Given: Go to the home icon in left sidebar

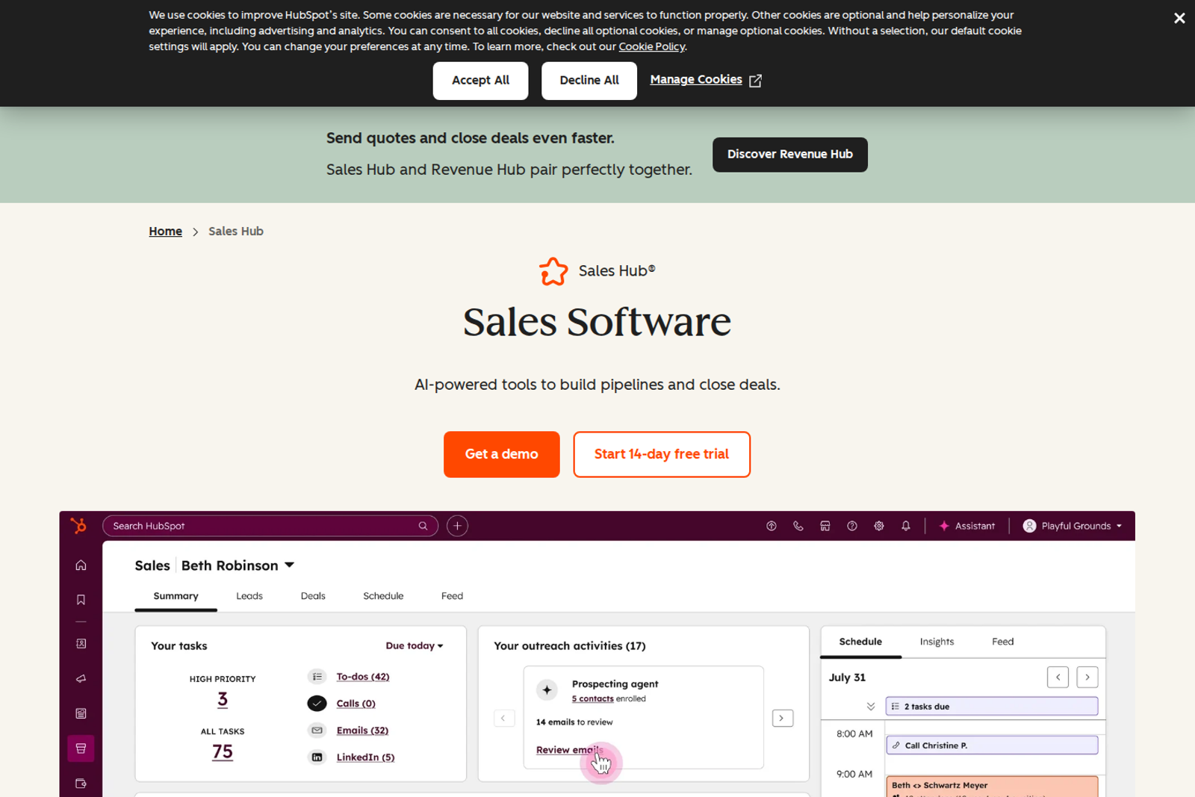Looking at the screenshot, I should pyautogui.click(x=81, y=565).
